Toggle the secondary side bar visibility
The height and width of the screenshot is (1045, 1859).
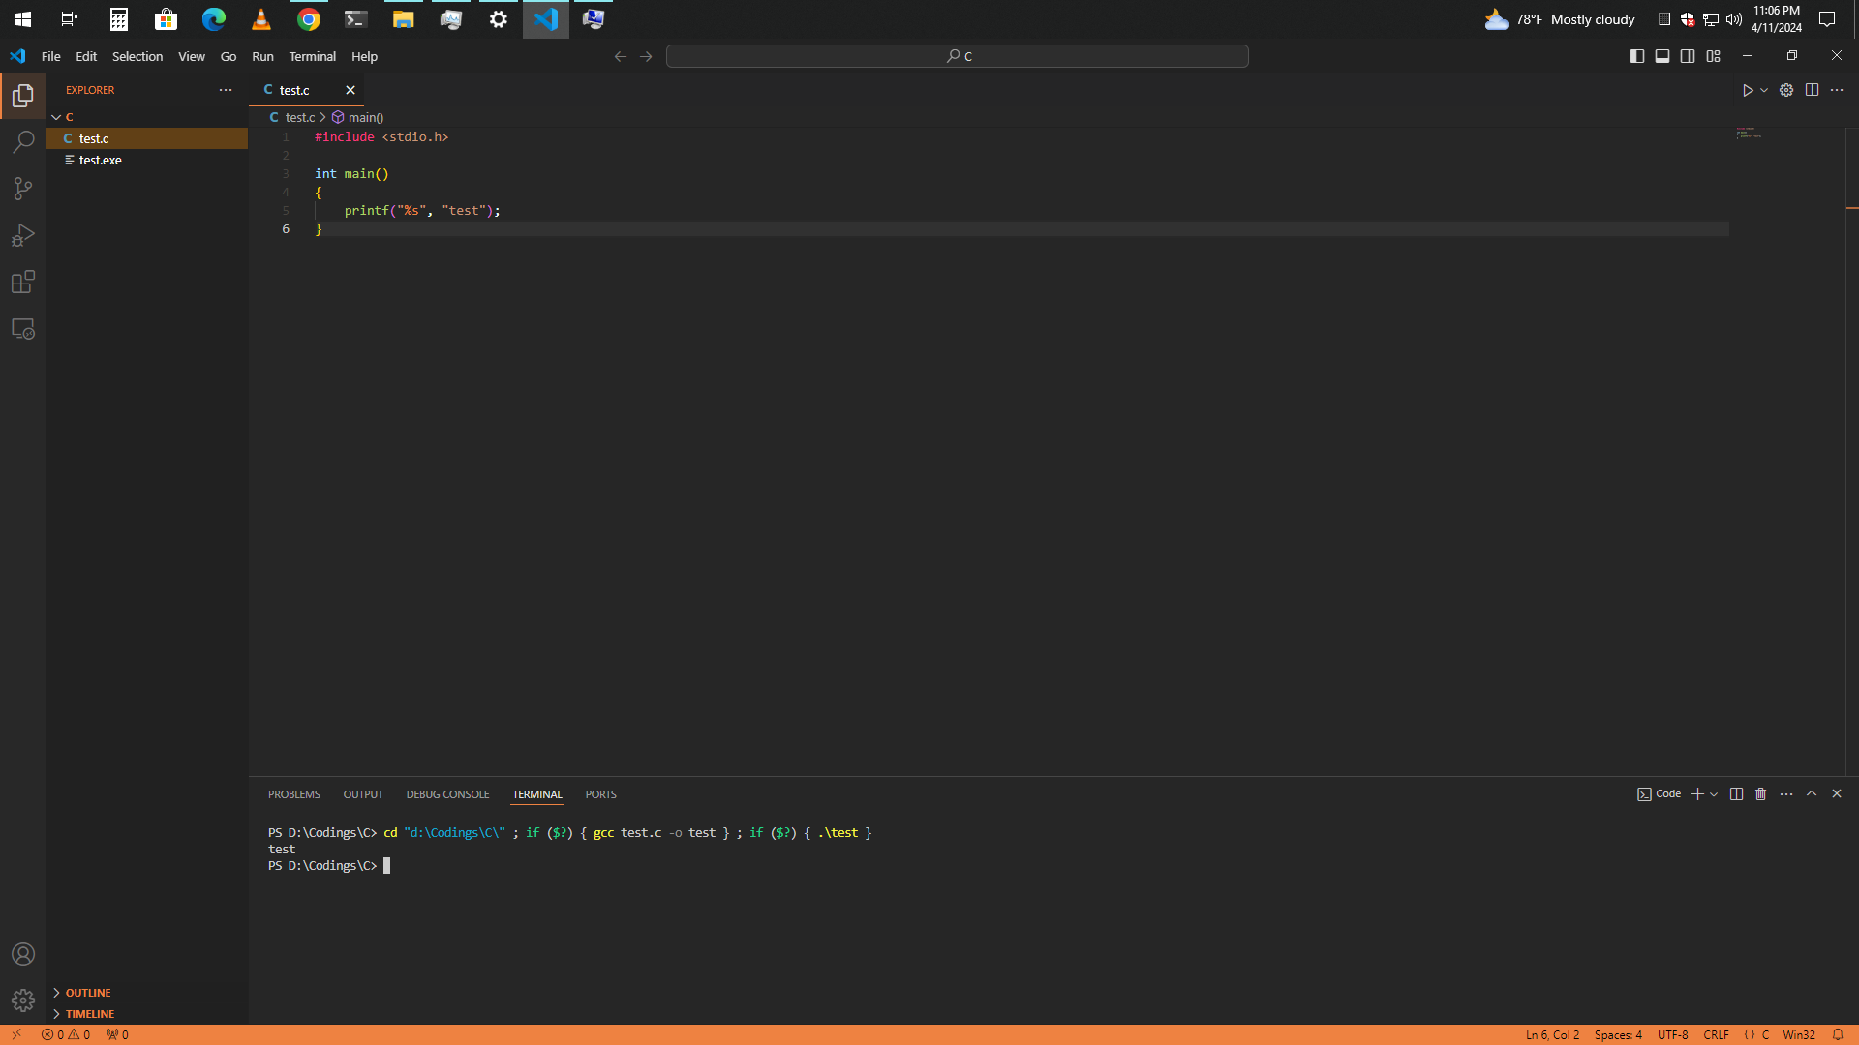pos(1688,56)
